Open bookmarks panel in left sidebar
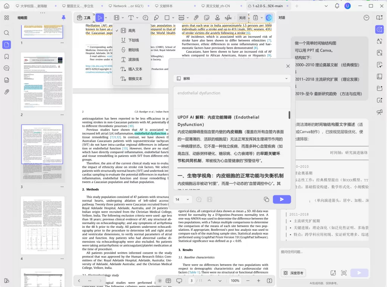387x287 pixels. click(x=6, y=57)
